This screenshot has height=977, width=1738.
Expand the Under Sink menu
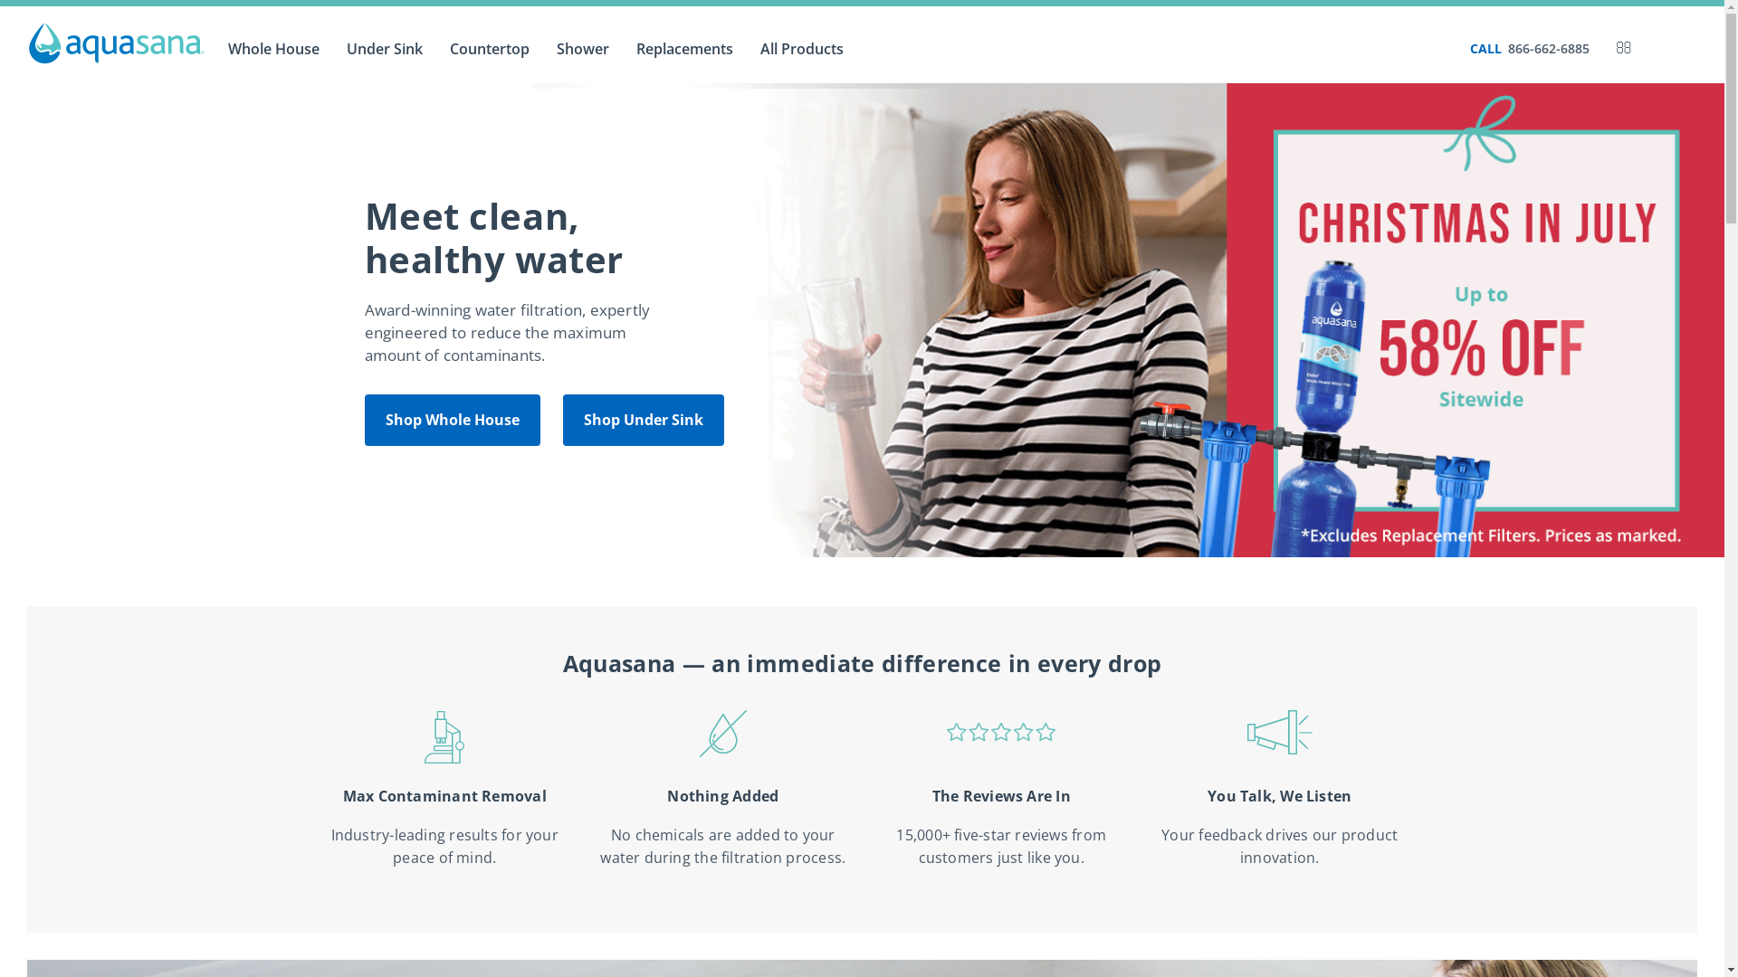click(x=385, y=49)
